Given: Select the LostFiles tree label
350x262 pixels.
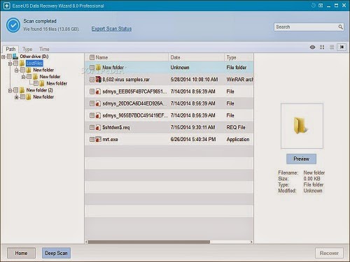Looking at the screenshot, I should tap(34, 63).
